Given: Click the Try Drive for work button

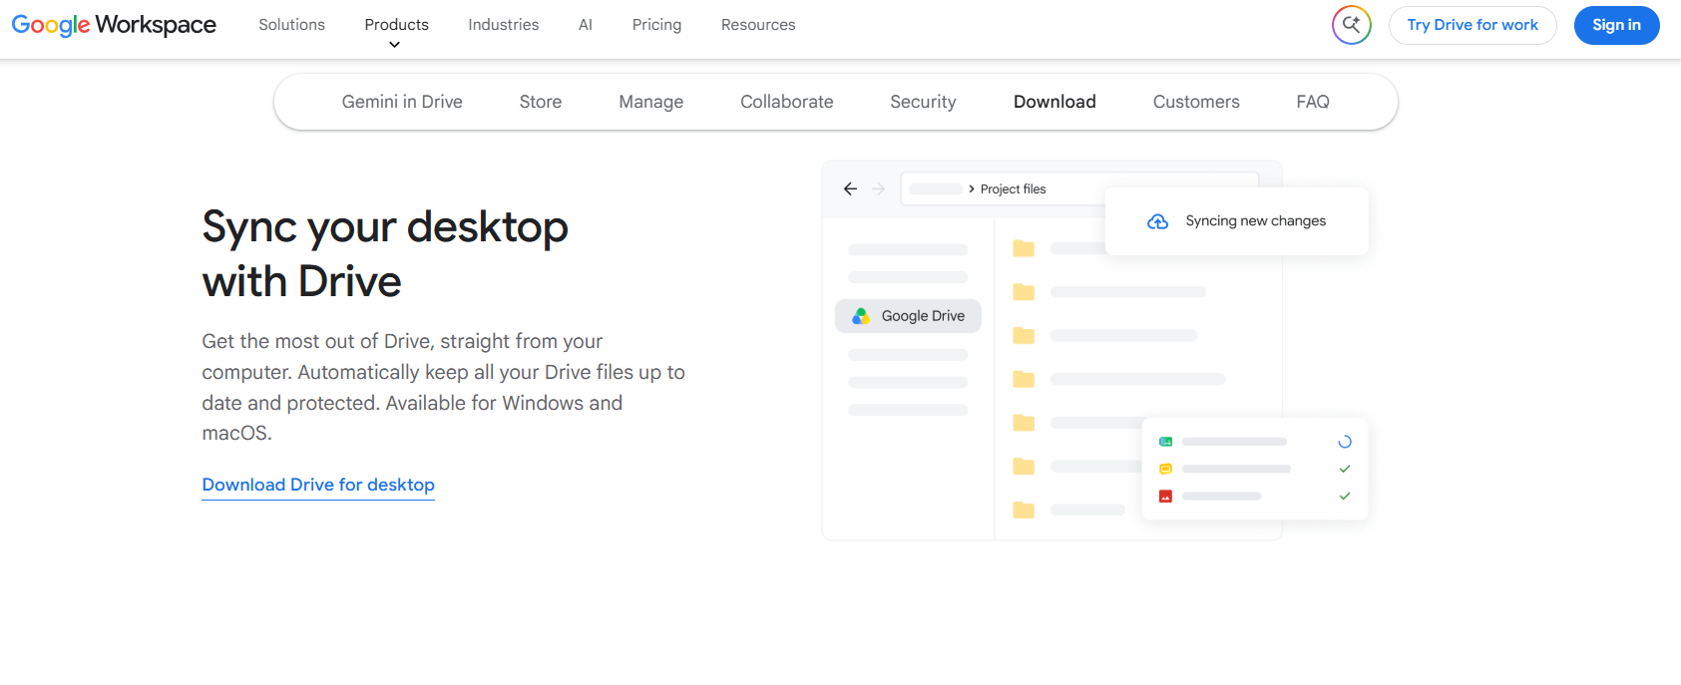Looking at the screenshot, I should tap(1472, 25).
